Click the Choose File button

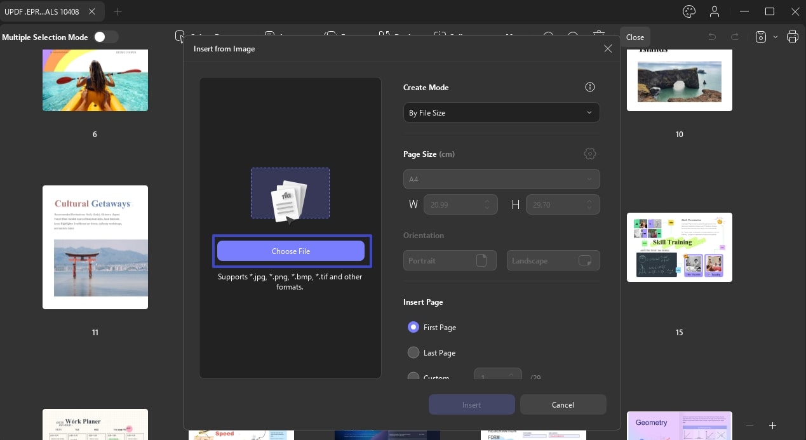click(291, 251)
